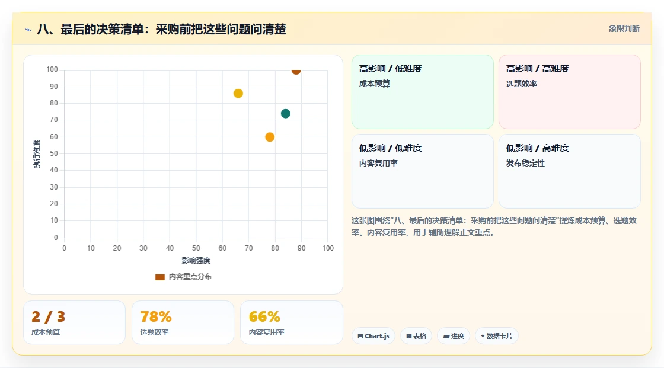Click the description paragraph starting 这张图围绕
Screen dimensions: 664x368
(494, 226)
